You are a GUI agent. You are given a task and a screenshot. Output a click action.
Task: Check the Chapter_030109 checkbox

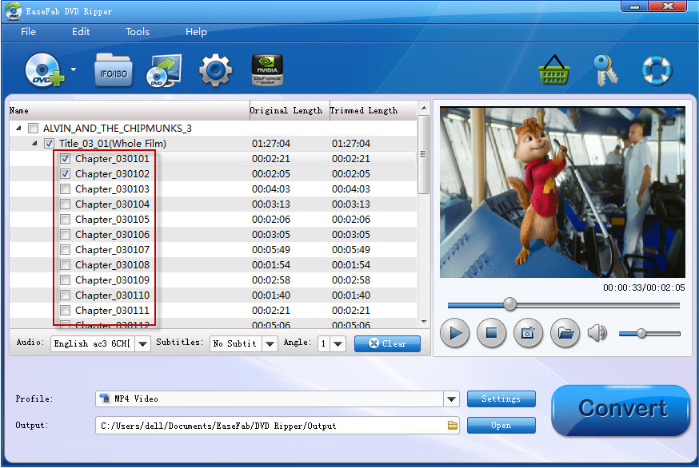[x=65, y=280]
